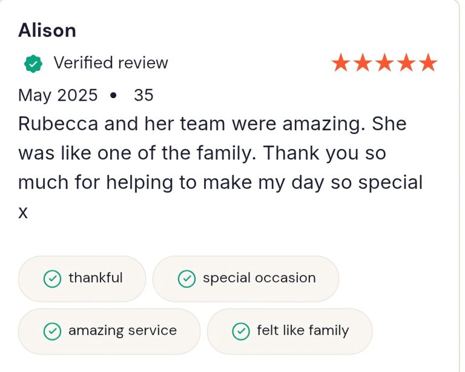Click the number 35 next to the date

(x=143, y=95)
